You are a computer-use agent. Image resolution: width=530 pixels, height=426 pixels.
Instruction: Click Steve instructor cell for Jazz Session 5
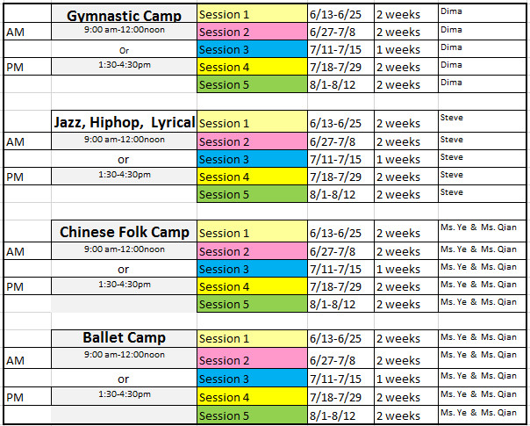click(483, 192)
